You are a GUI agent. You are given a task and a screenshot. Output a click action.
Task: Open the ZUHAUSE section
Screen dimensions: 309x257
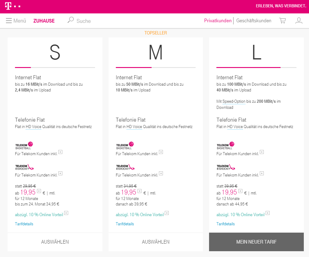pyautogui.click(x=44, y=21)
